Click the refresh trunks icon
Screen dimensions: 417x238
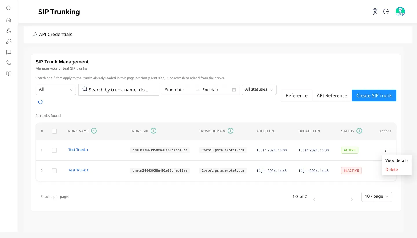click(x=40, y=102)
